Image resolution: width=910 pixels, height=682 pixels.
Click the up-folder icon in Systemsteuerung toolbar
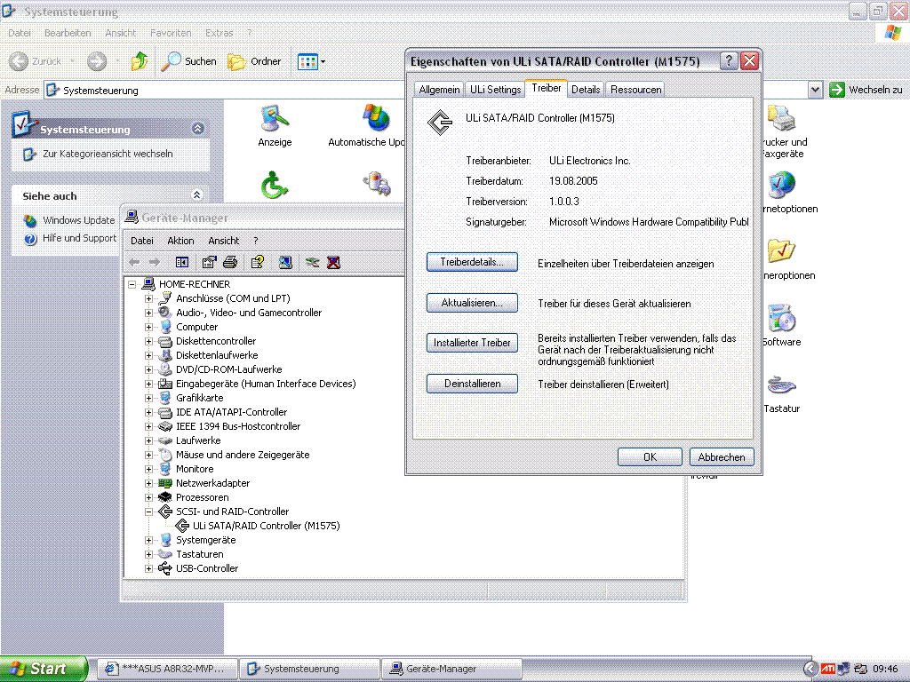(140, 61)
